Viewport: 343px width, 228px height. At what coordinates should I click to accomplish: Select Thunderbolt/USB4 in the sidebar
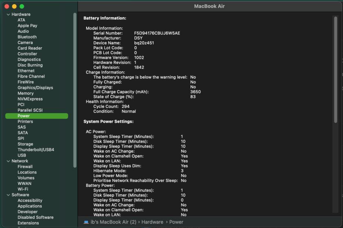coord(36,150)
